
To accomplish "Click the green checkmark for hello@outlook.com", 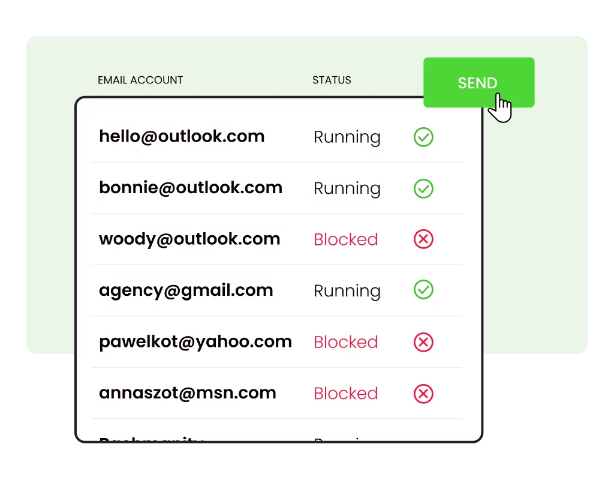I will click(x=423, y=137).
